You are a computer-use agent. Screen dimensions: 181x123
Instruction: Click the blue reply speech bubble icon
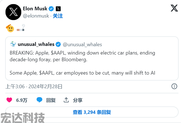tap(39, 100)
